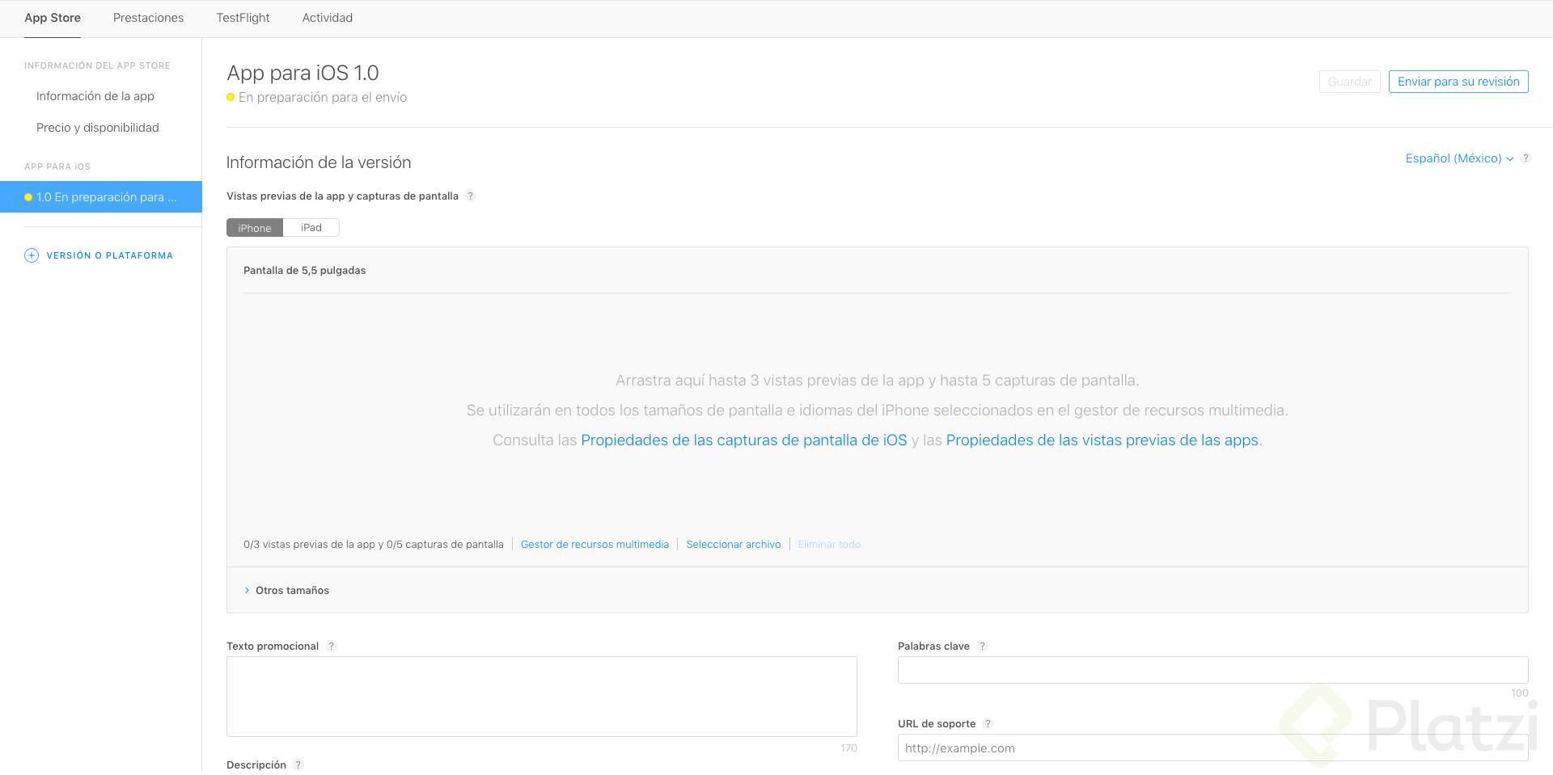Click help icon next to Descripción
The image size is (1553, 775).
tap(298, 765)
